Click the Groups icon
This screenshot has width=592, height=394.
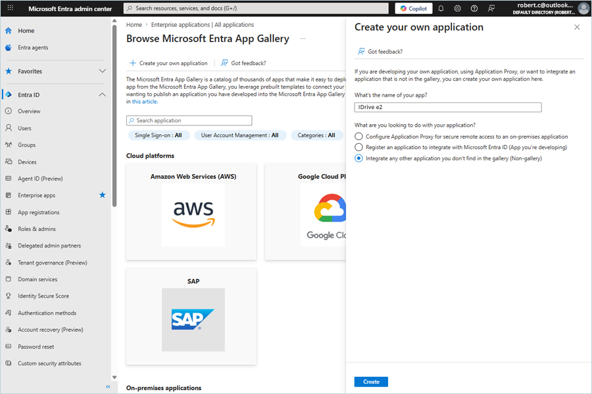click(9, 144)
